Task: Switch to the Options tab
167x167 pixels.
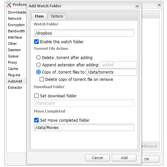Action: [x=57, y=16]
